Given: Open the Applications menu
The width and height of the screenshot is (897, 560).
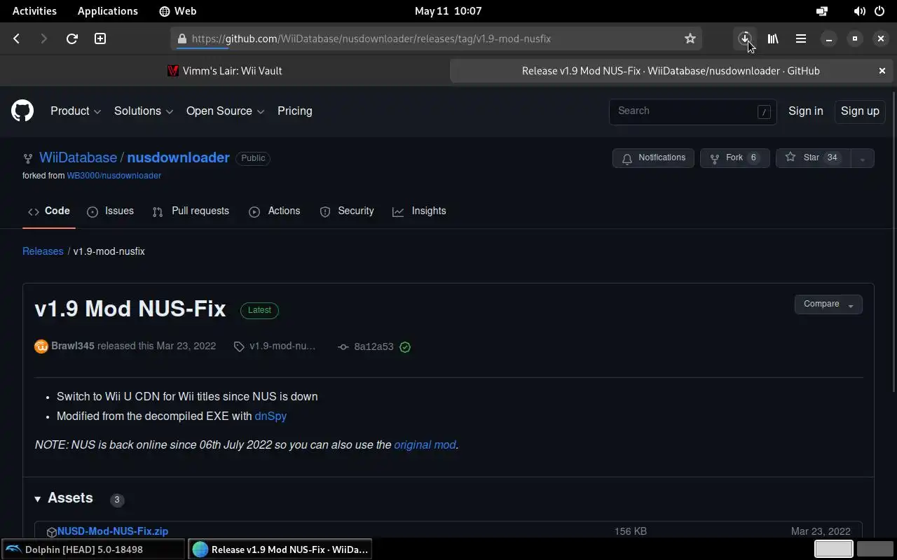Looking at the screenshot, I should [x=108, y=11].
